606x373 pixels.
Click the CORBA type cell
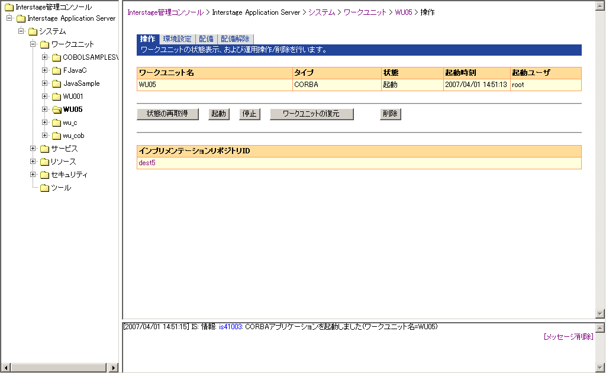337,85
